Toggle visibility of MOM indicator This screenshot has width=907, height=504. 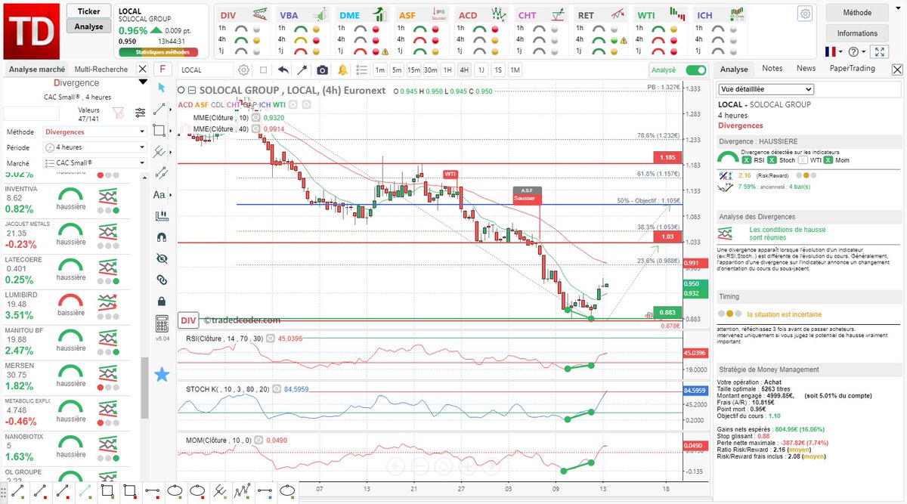tap(258, 439)
